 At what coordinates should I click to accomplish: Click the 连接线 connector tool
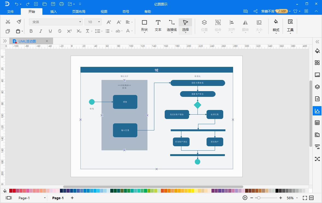click(x=172, y=25)
